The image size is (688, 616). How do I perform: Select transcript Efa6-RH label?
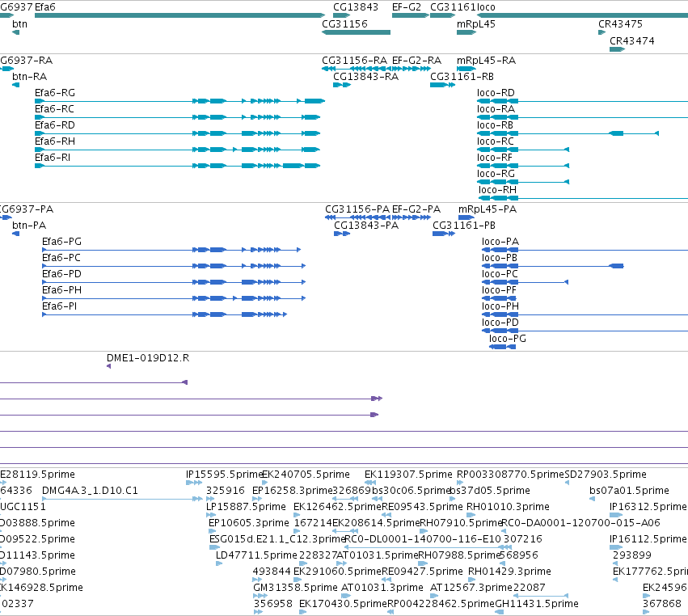[x=55, y=141]
